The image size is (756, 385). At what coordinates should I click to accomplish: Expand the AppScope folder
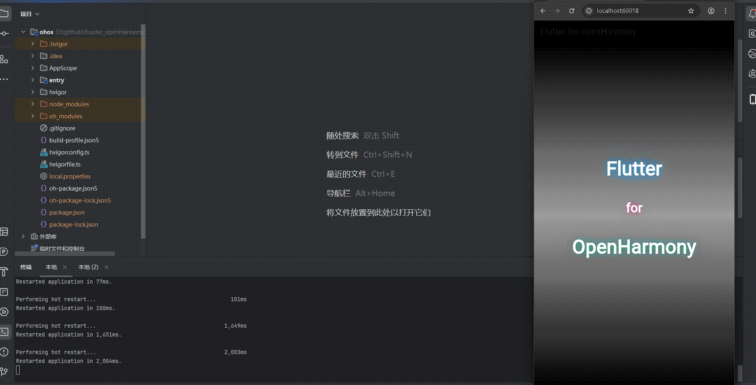33,68
